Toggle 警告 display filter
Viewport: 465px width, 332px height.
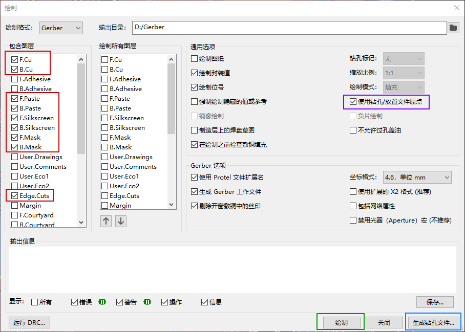(x=119, y=302)
